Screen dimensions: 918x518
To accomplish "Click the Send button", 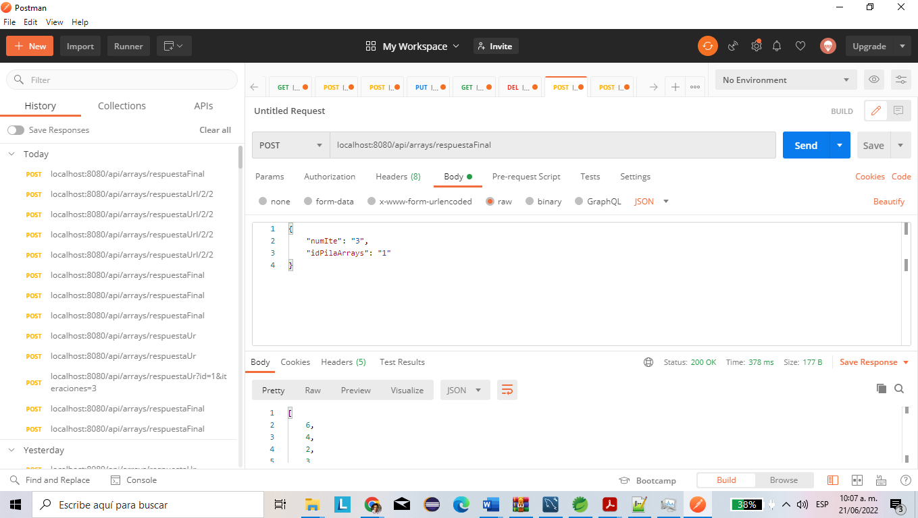I will click(805, 145).
